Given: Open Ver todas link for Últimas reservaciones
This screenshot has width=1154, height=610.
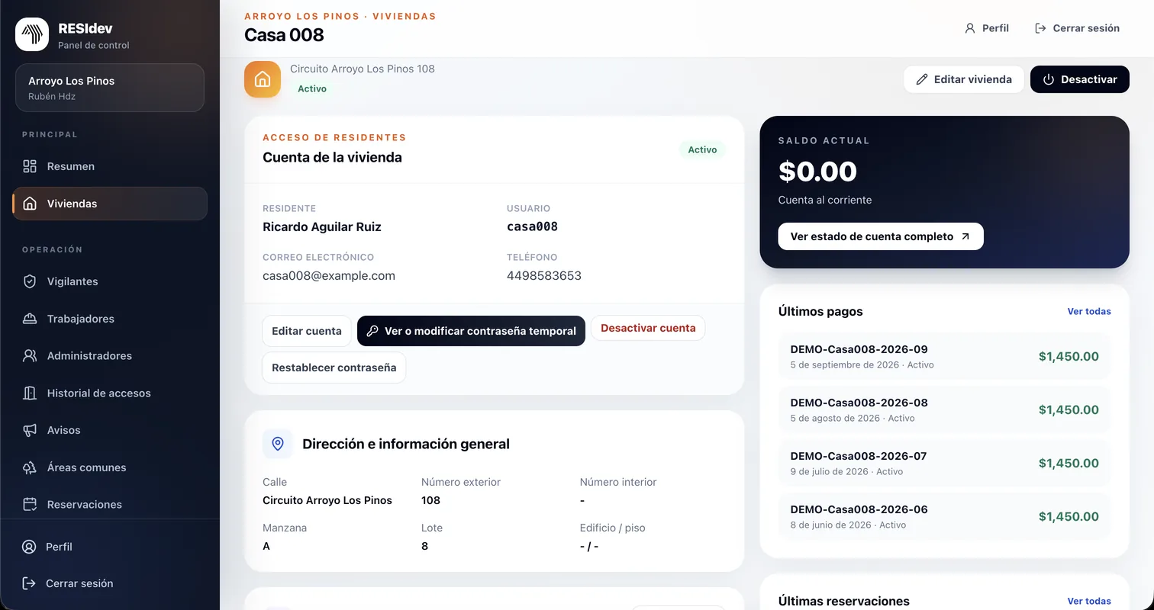Looking at the screenshot, I should [x=1089, y=601].
